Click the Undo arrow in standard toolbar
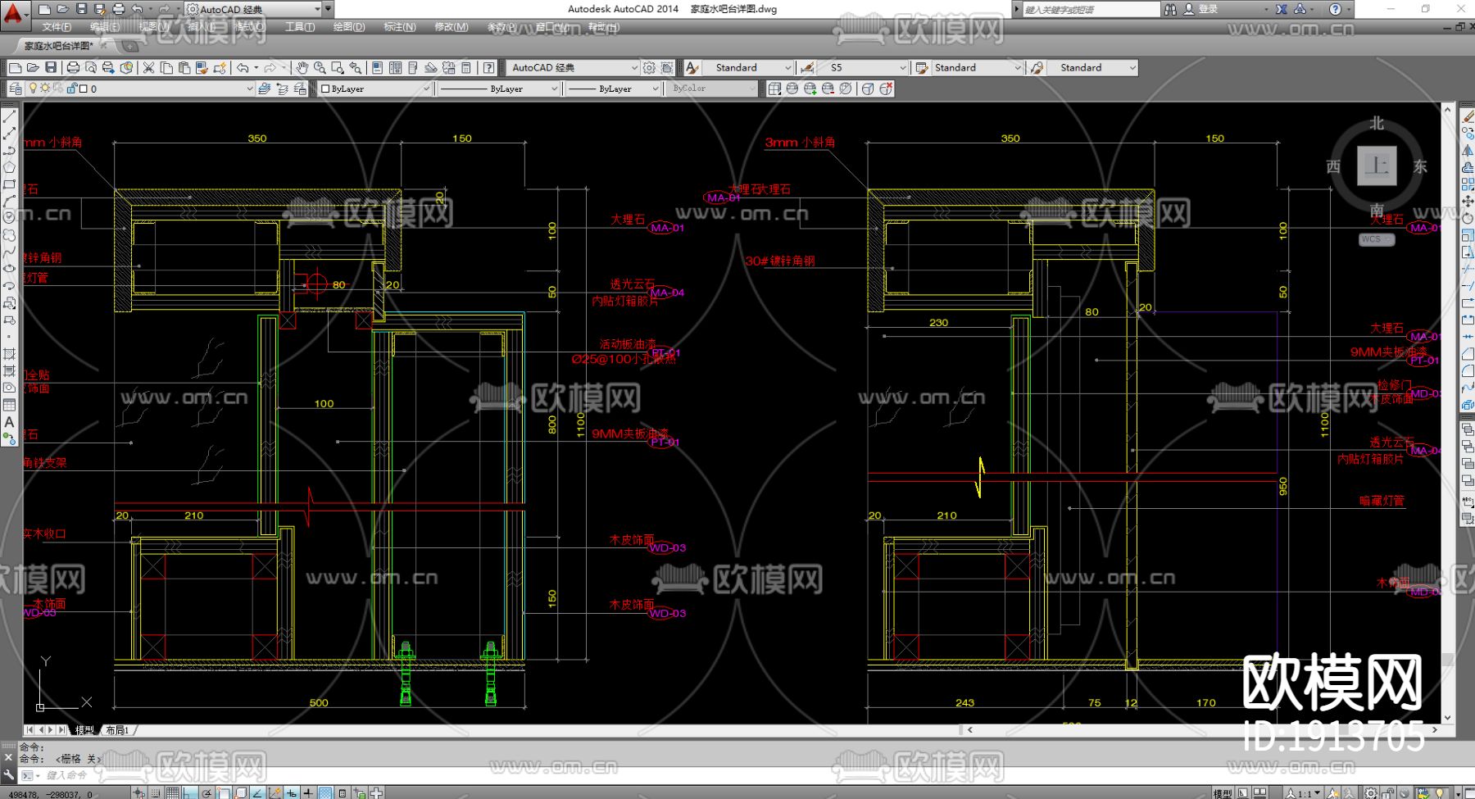The width and height of the screenshot is (1475, 799). pyautogui.click(x=243, y=68)
